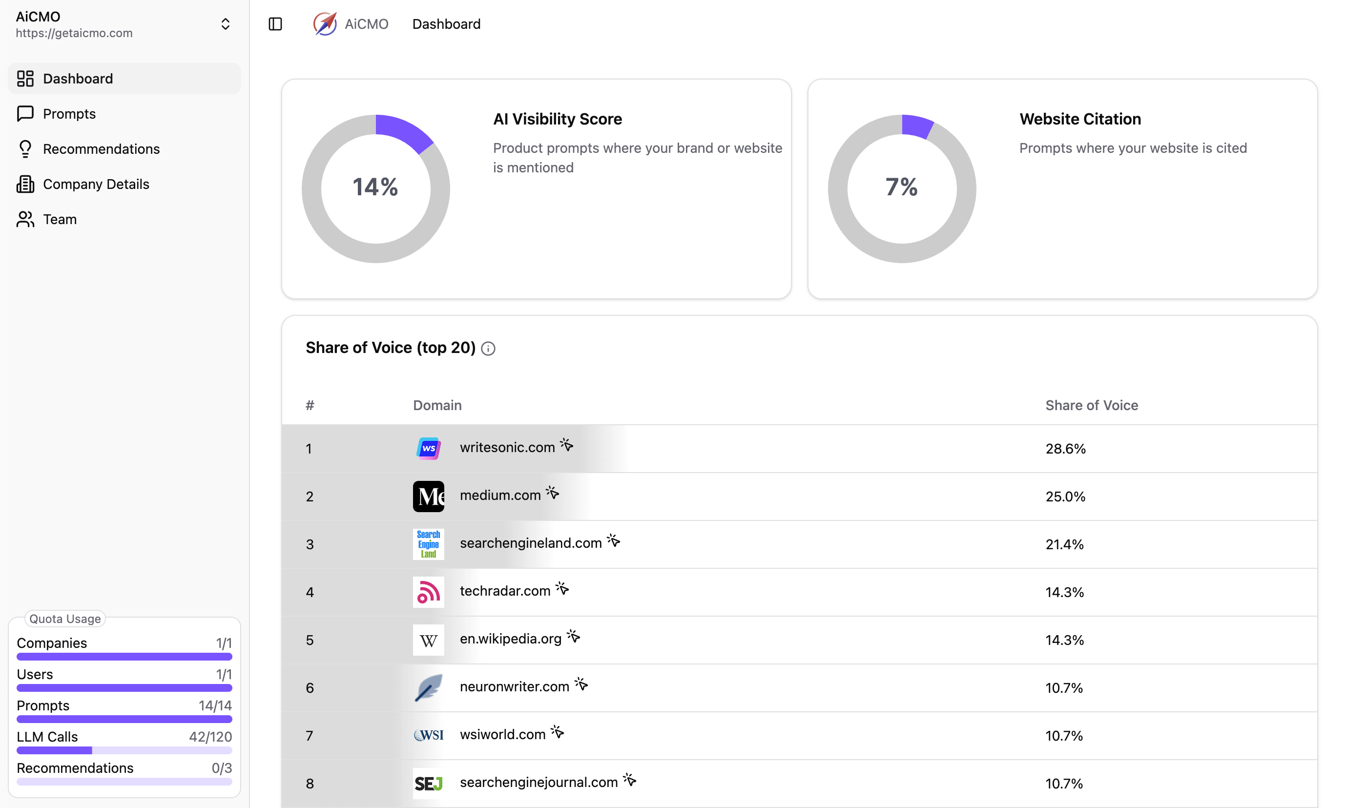The height and width of the screenshot is (808, 1346).
Task: Click the sparkle cursor icon beside neuronwriter.com
Action: [x=581, y=684]
